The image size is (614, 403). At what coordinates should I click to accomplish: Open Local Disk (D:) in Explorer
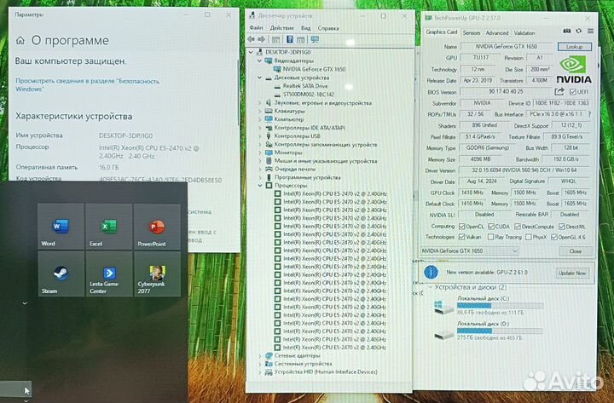point(489,331)
